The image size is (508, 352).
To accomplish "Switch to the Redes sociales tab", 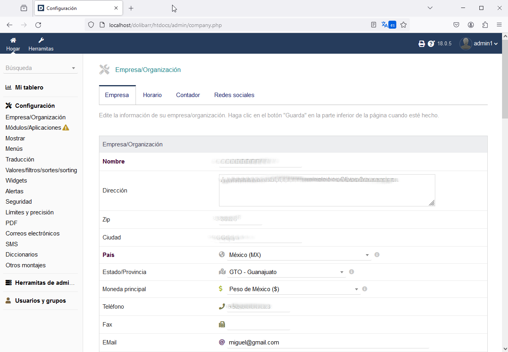I will tap(234, 95).
